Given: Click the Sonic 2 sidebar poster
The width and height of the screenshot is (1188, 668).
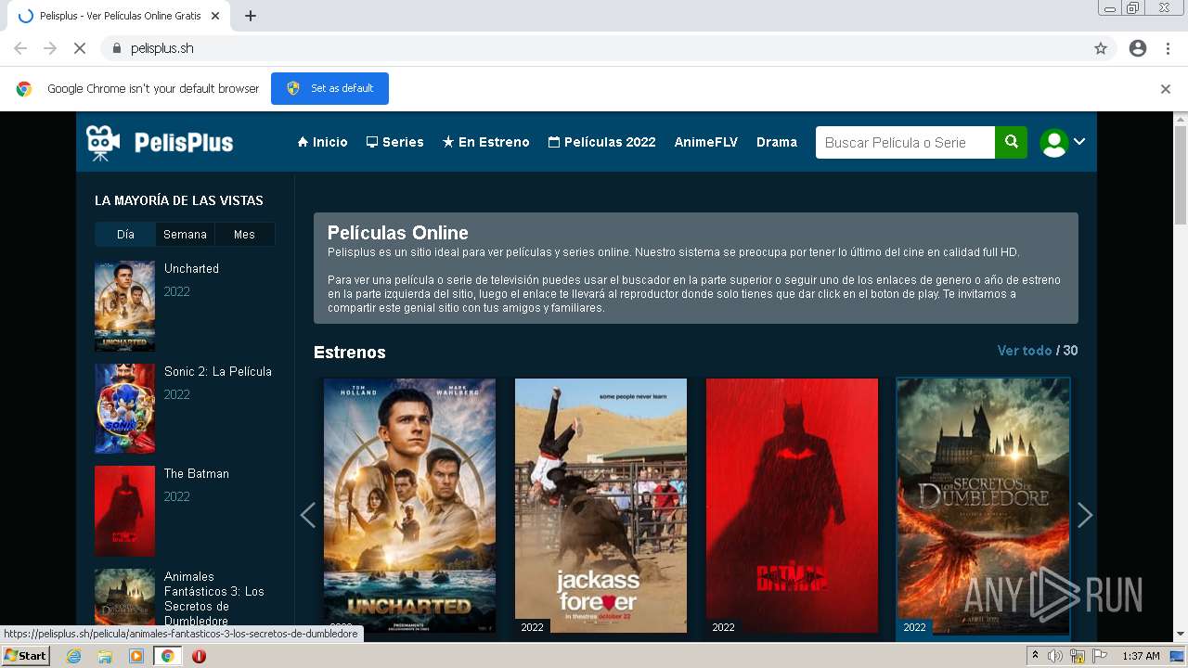Looking at the screenshot, I should 124,408.
